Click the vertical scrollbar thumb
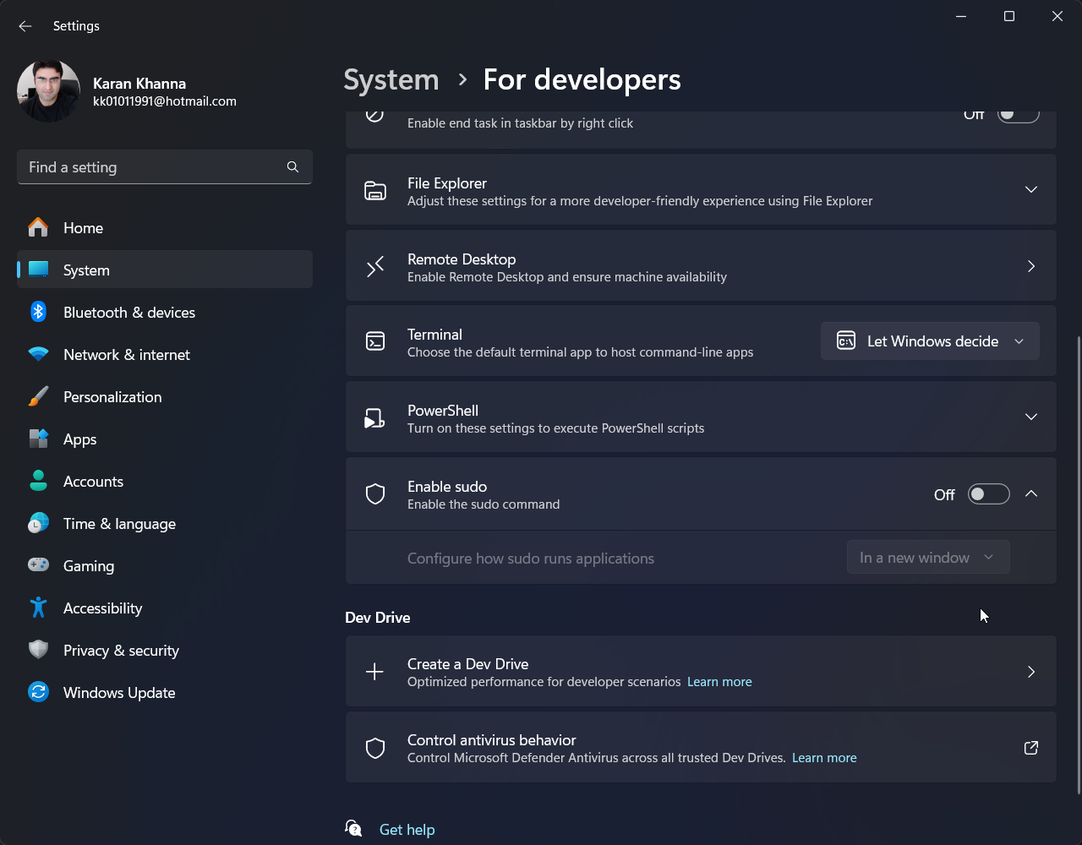 point(1078,564)
